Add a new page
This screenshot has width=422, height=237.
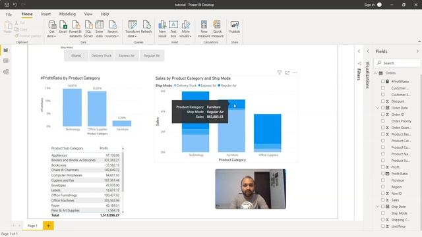pyautogui.click(x=48, y=226)
